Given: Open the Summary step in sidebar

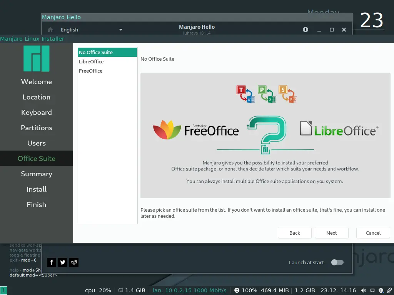Looking at the screenshot, I should click(37, 174).
